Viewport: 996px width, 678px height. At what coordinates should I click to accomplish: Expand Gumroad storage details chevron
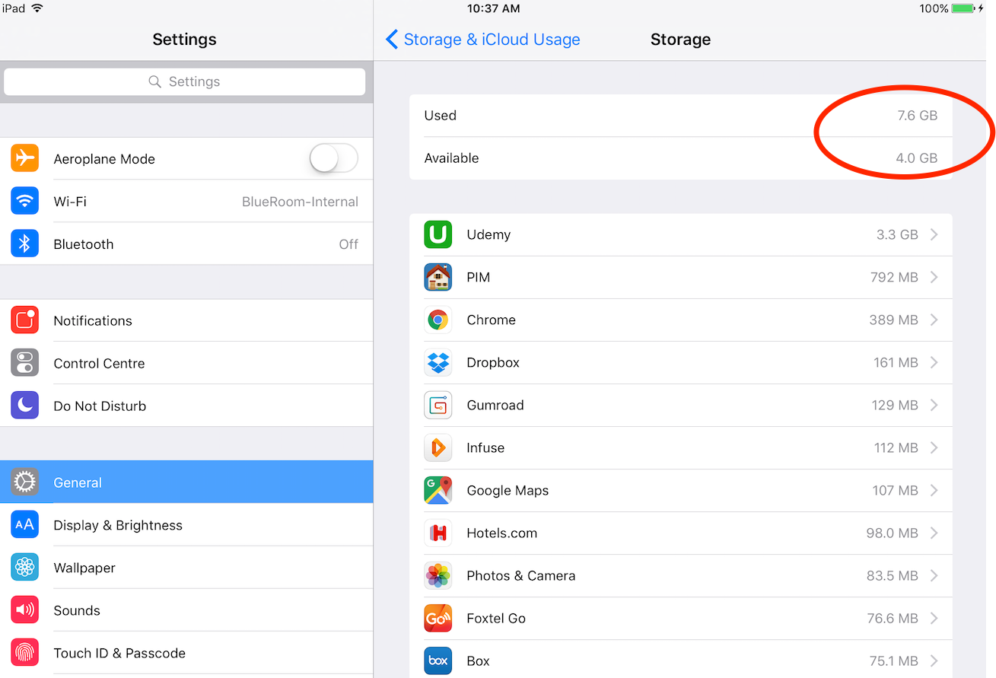coord(934,405)
